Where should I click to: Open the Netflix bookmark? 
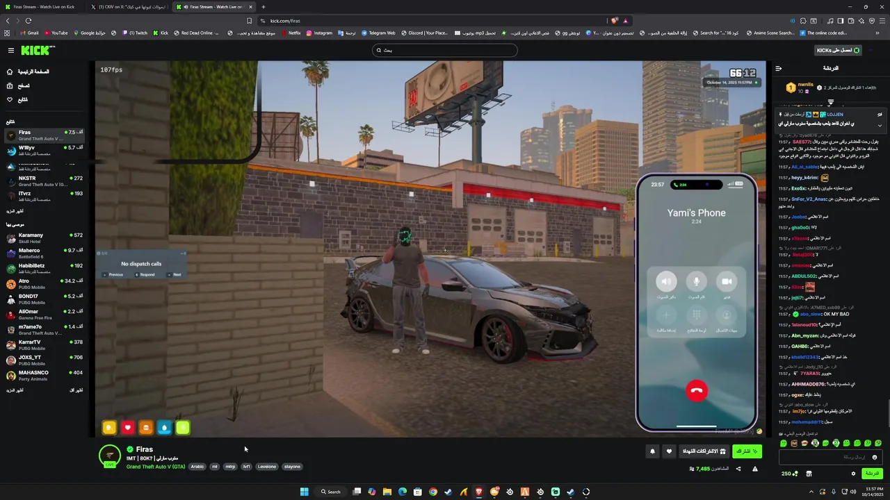coord(291,33)
